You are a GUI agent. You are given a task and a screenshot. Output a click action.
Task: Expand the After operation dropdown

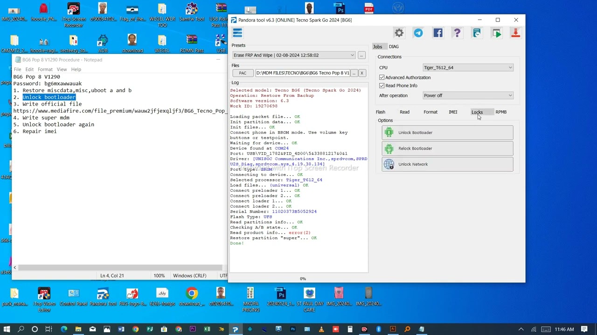point(468,95)
